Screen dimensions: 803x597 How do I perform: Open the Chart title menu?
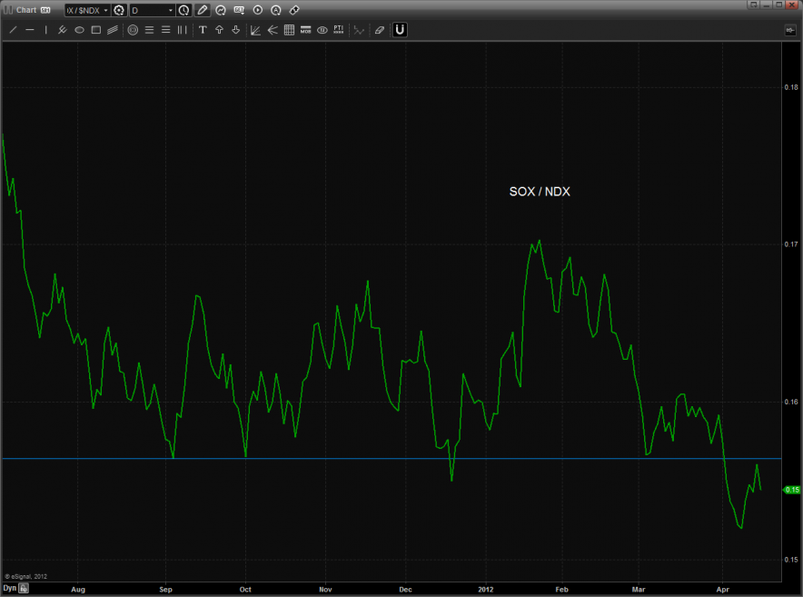pyautogui.click(x=26, y=10)
